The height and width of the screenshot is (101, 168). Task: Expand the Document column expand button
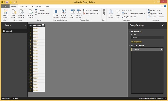(43, 25)
